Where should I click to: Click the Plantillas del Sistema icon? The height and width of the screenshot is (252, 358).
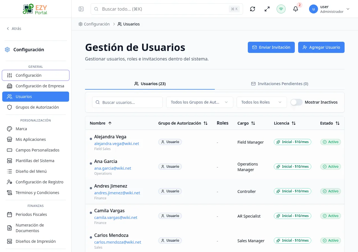[10, 161]
